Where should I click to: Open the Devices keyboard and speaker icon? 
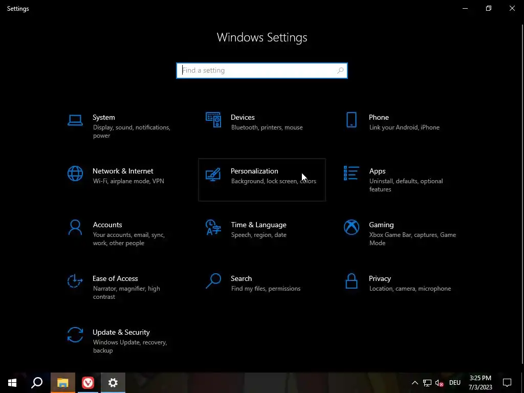[x=213, y=120]
